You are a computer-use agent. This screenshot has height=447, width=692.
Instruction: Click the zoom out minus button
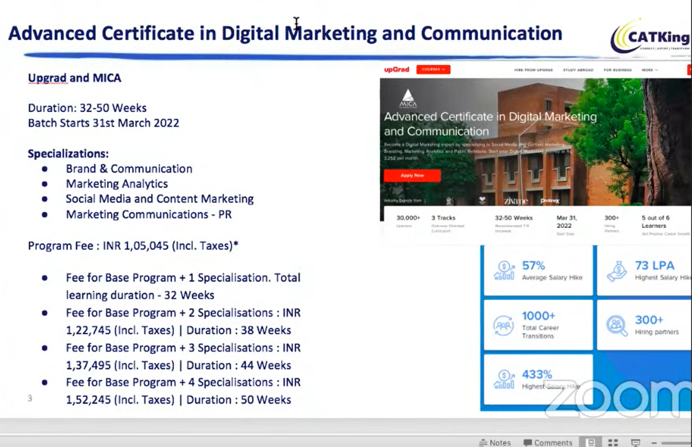(654, 443)
